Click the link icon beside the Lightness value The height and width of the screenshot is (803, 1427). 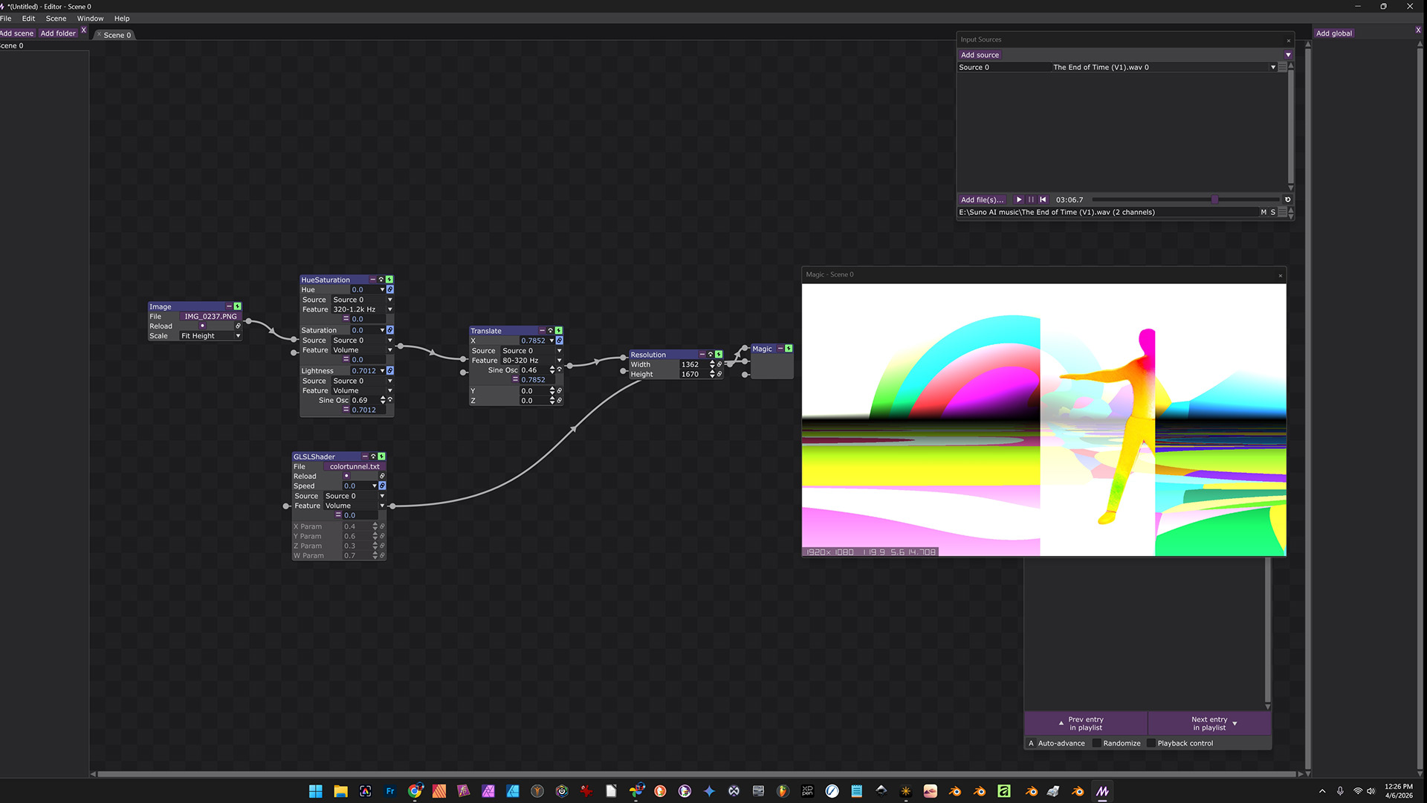(390, 370)
